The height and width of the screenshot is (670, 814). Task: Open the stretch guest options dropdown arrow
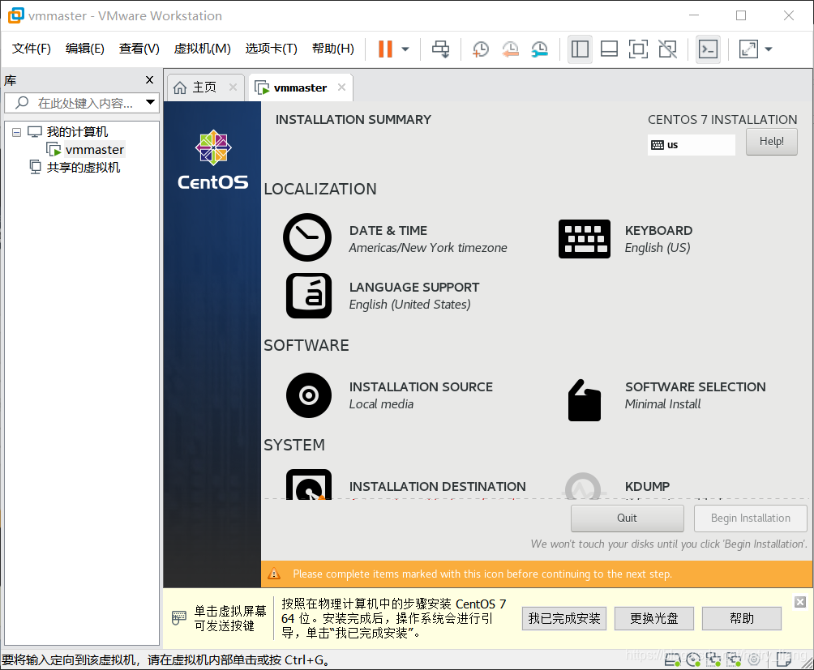[769, 49]
